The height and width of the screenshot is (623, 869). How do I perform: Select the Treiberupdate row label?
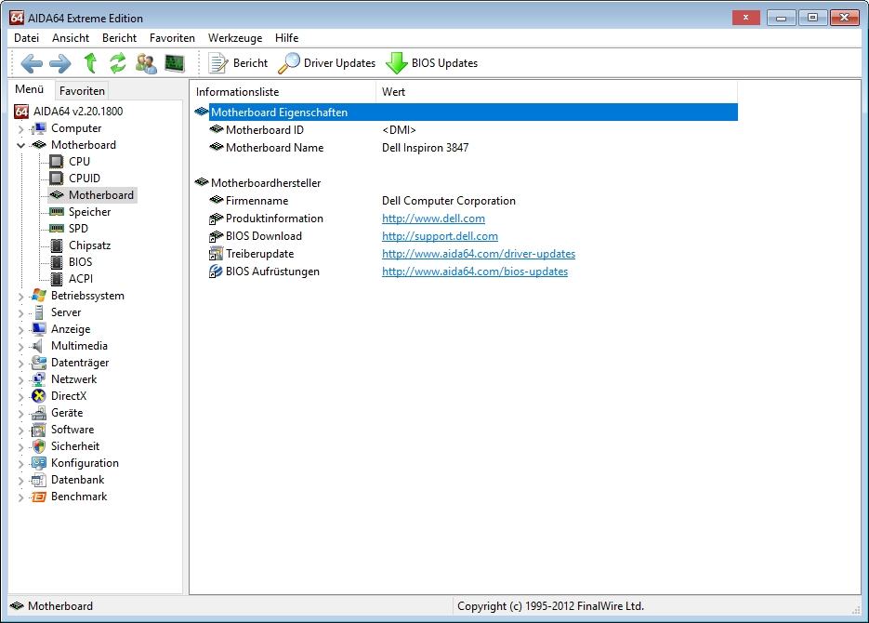[259, 254]
